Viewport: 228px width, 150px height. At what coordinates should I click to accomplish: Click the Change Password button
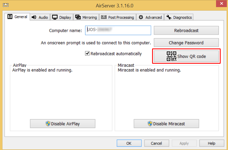(x=186, y=43)
